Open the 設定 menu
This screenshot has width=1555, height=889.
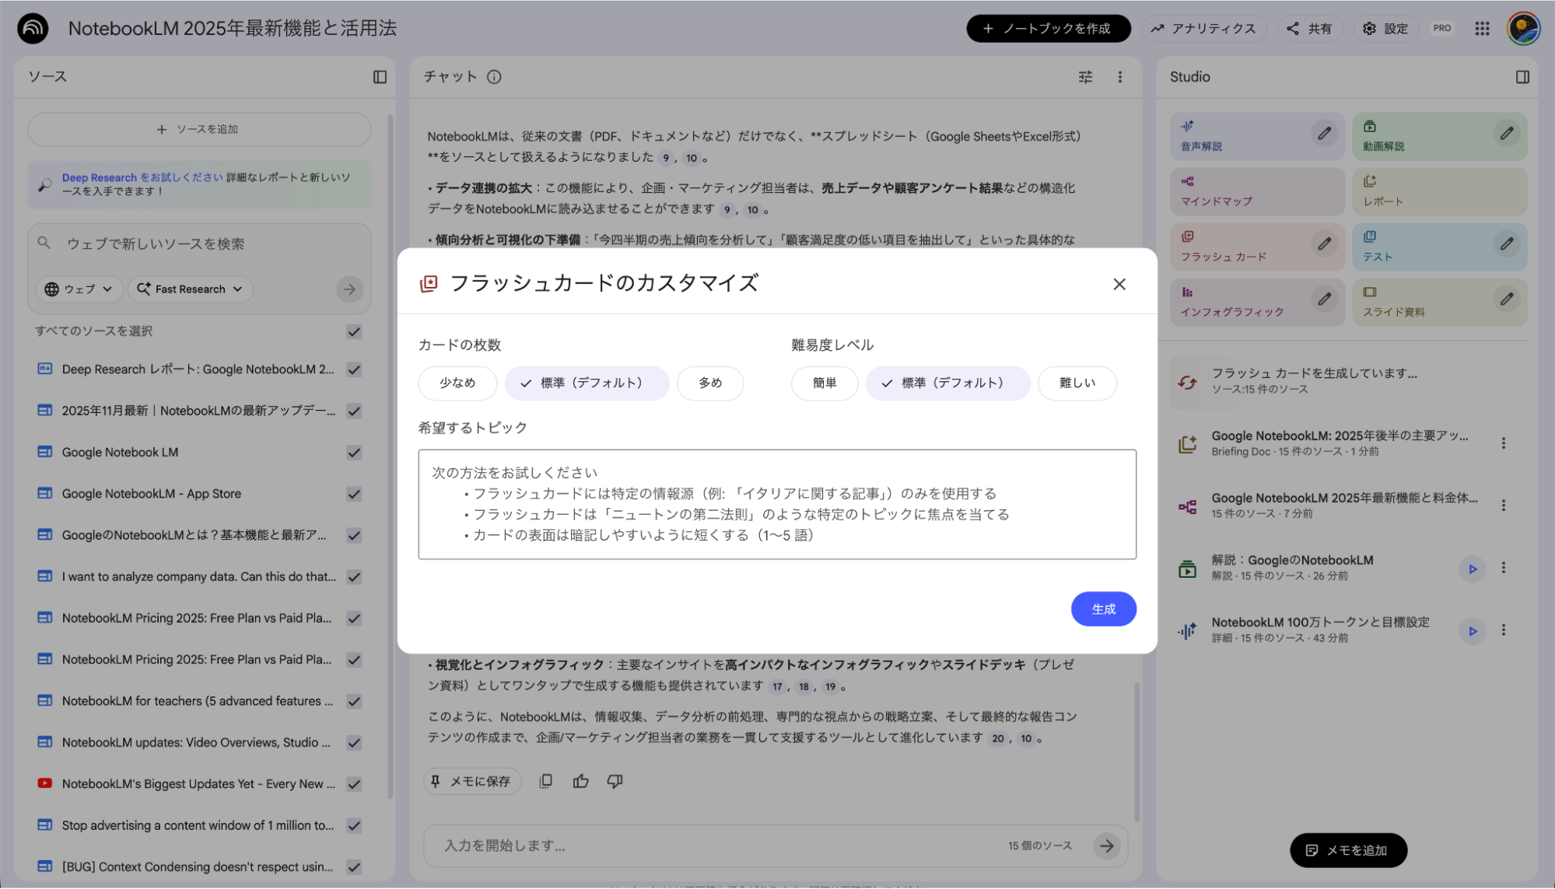click(x=1385, y=28)
